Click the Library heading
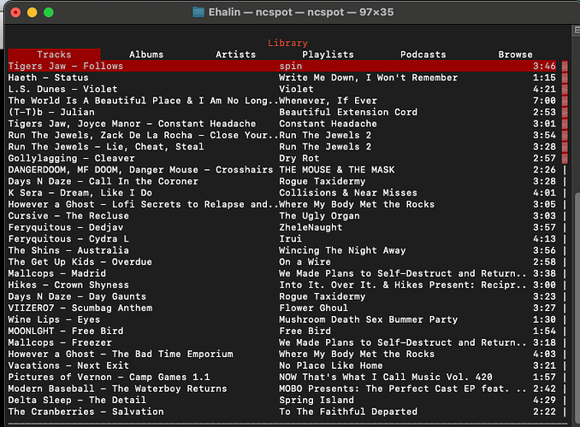 (x=287, y=43)
